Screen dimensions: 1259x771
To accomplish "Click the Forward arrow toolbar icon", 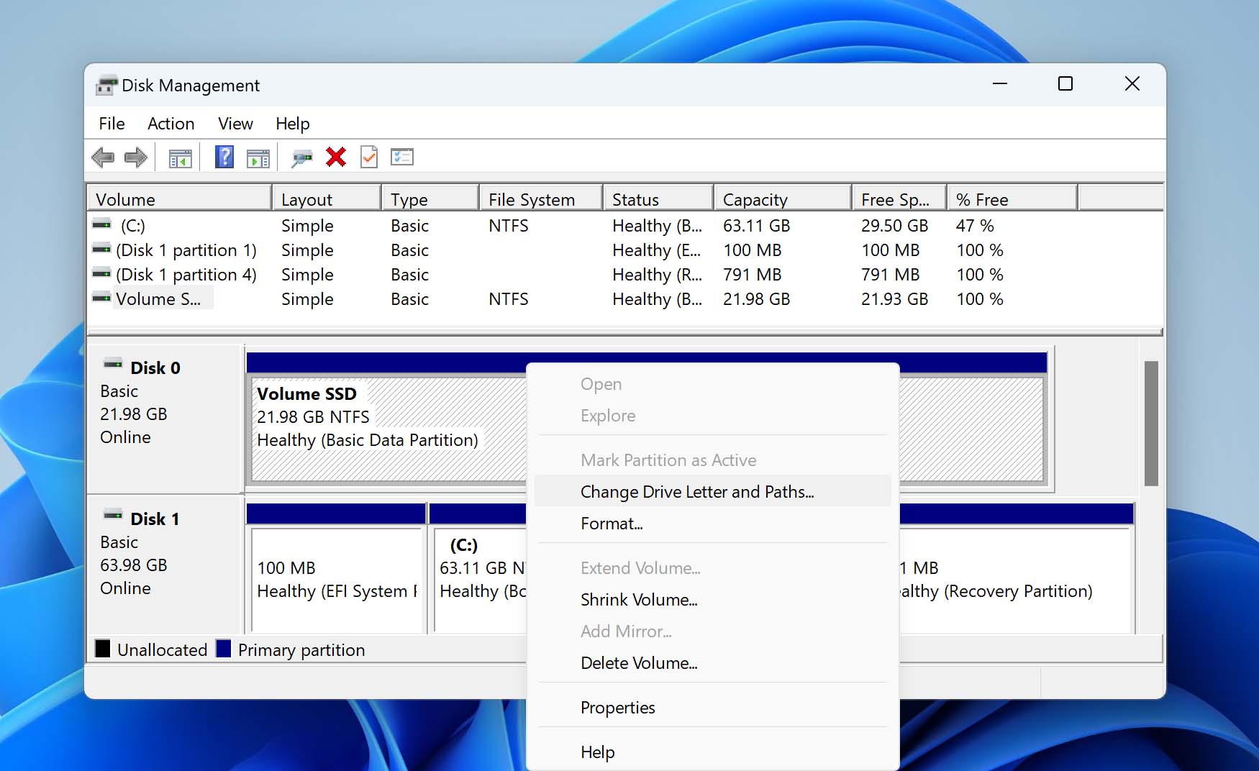I will pyautogui.click(x=136, y=157).
